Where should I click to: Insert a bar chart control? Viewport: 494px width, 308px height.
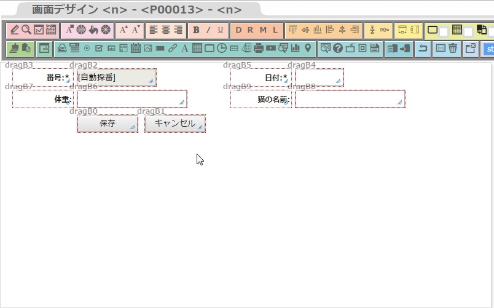point(296,49)
